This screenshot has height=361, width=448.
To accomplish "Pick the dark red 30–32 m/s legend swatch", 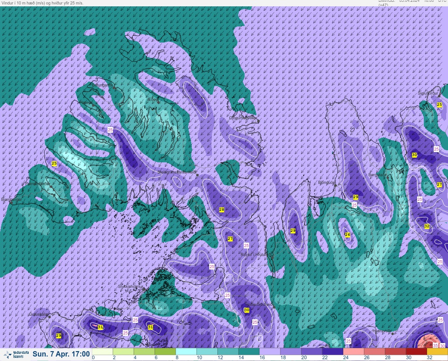I will [416, 352].
